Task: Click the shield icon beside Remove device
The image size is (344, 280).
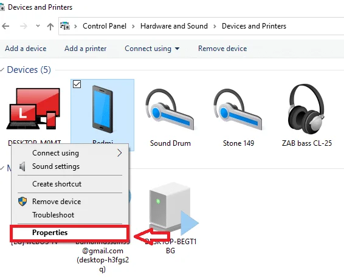Action: (22, 202)
